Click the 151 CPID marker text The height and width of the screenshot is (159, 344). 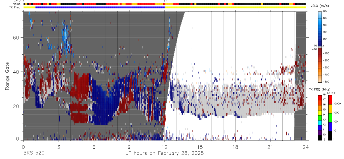point(165,1)
